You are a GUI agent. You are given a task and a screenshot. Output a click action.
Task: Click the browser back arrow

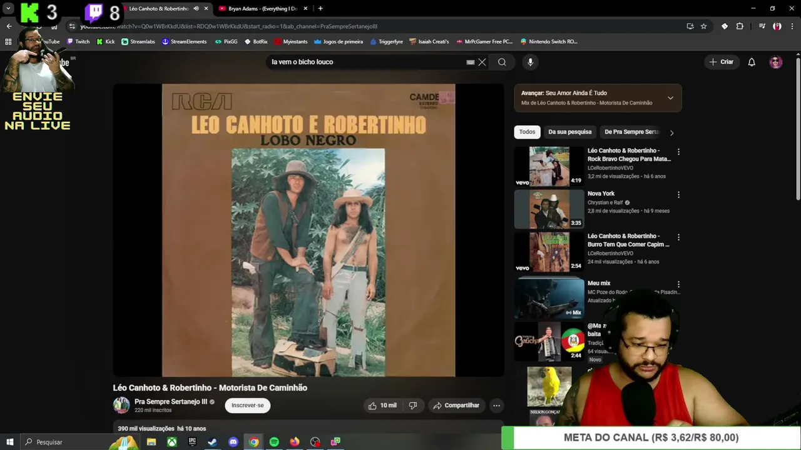[9, 26]
